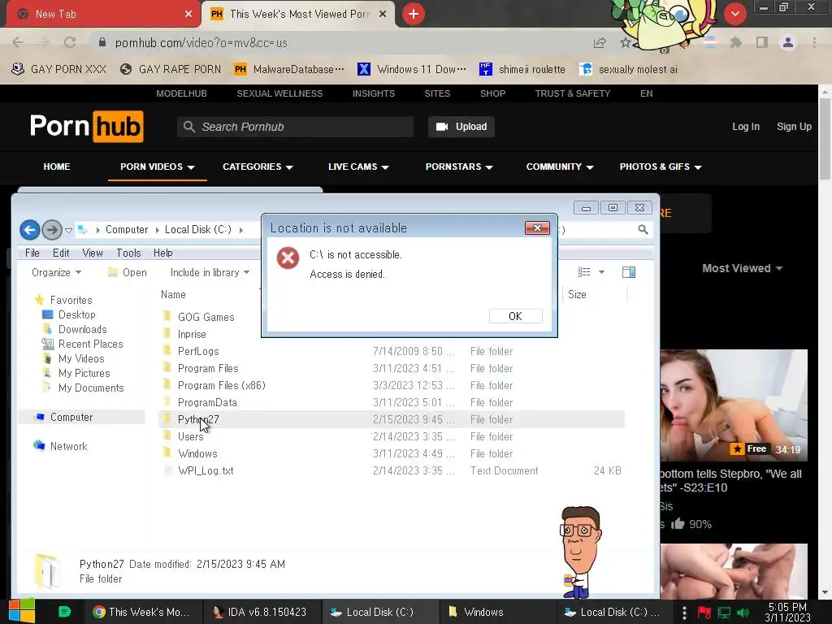This screenshot has width=832, height=624.
Task: Toggle the browser side panel icon
Action: pos(762,42)
